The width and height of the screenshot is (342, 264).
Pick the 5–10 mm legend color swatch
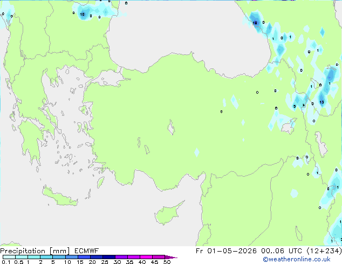(x=59, y=257)
